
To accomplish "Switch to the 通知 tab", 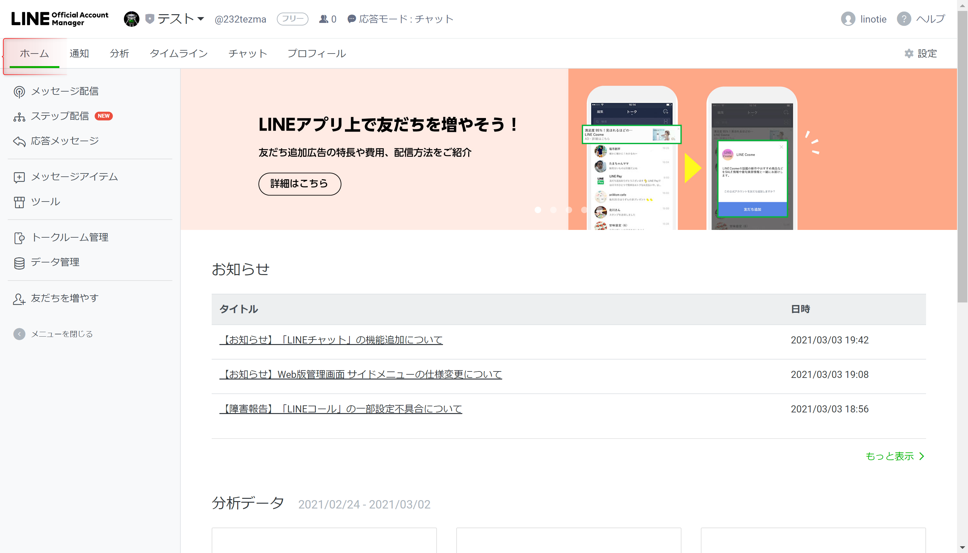I will tap(79, 54).
